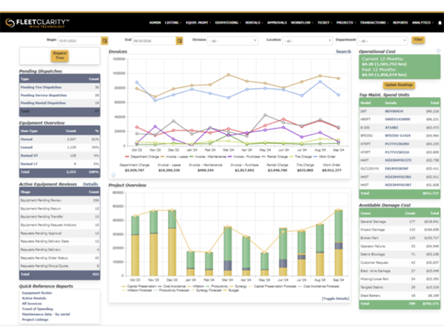
Task: Click the Search link above the Invoices chart
Action: 343,51
